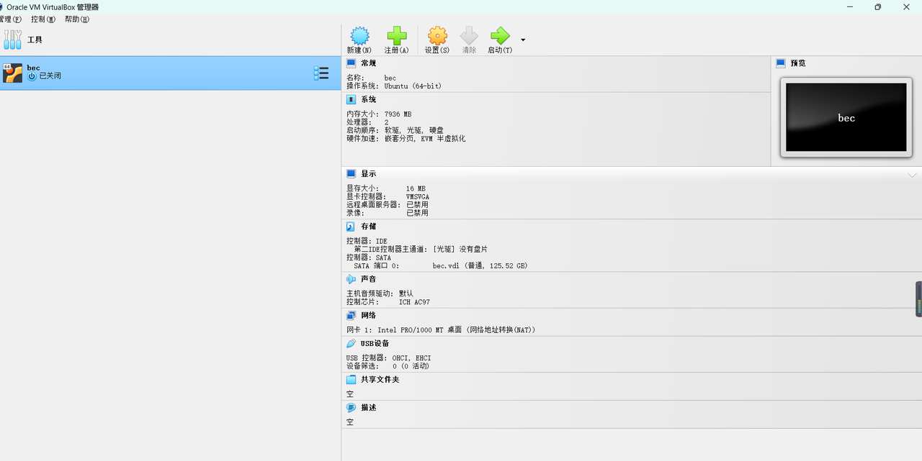Click the 显示 monitor icon
922x461 pixels.
tap(352, 174)
